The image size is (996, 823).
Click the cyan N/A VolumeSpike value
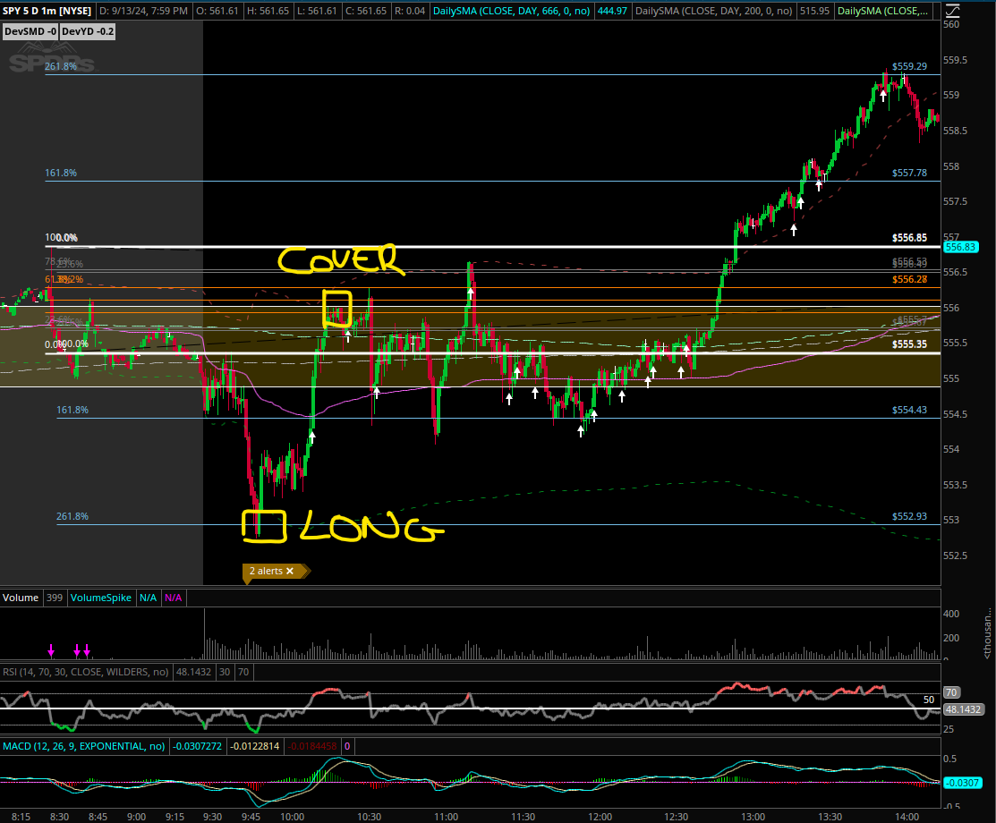pos(148,598)
